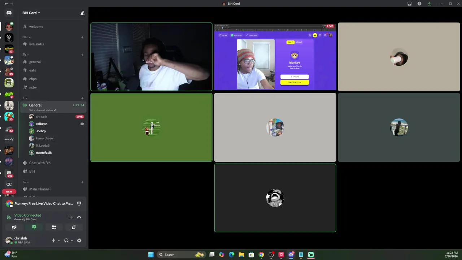The height and width of the screenshot is (260, 462).
Task: Open Discord help question mark
Action: coord(419,4)
